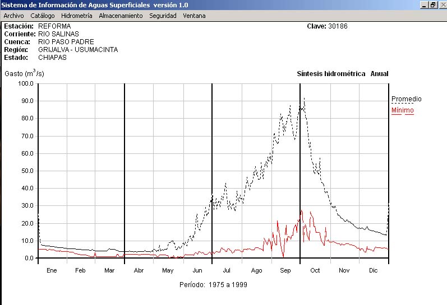The width and height of the screenshot is (447, 305).
Task: Click the 100.0 value on Y axis
Action: click(26, 83)
